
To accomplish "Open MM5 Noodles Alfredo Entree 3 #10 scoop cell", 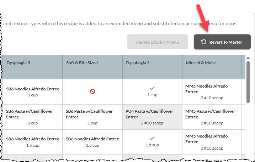I will (212, 142).
